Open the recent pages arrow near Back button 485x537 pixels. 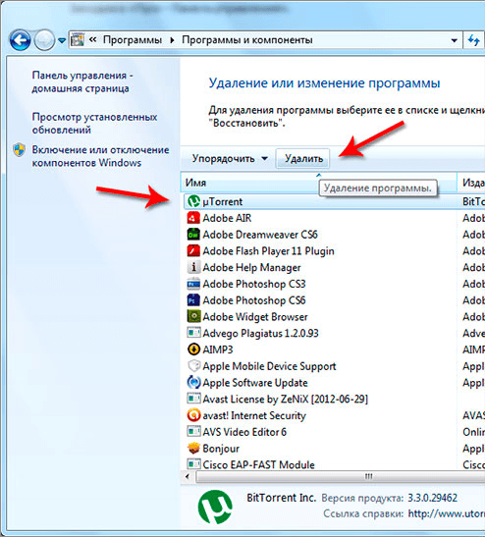[62, 40]
